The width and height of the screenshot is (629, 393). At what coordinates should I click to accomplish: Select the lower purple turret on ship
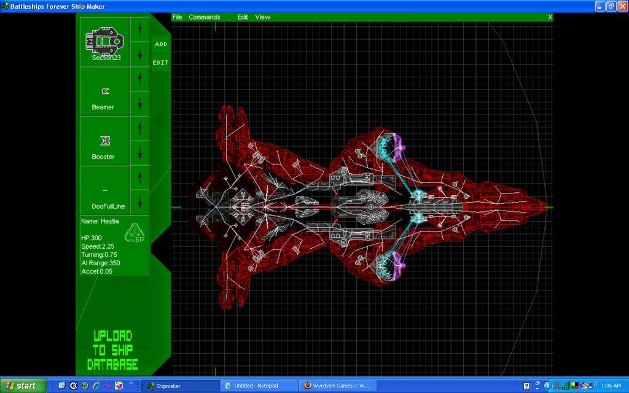point(399,265)
